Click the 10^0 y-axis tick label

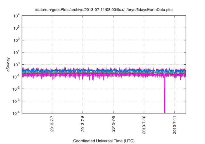(x=16, y=65)
